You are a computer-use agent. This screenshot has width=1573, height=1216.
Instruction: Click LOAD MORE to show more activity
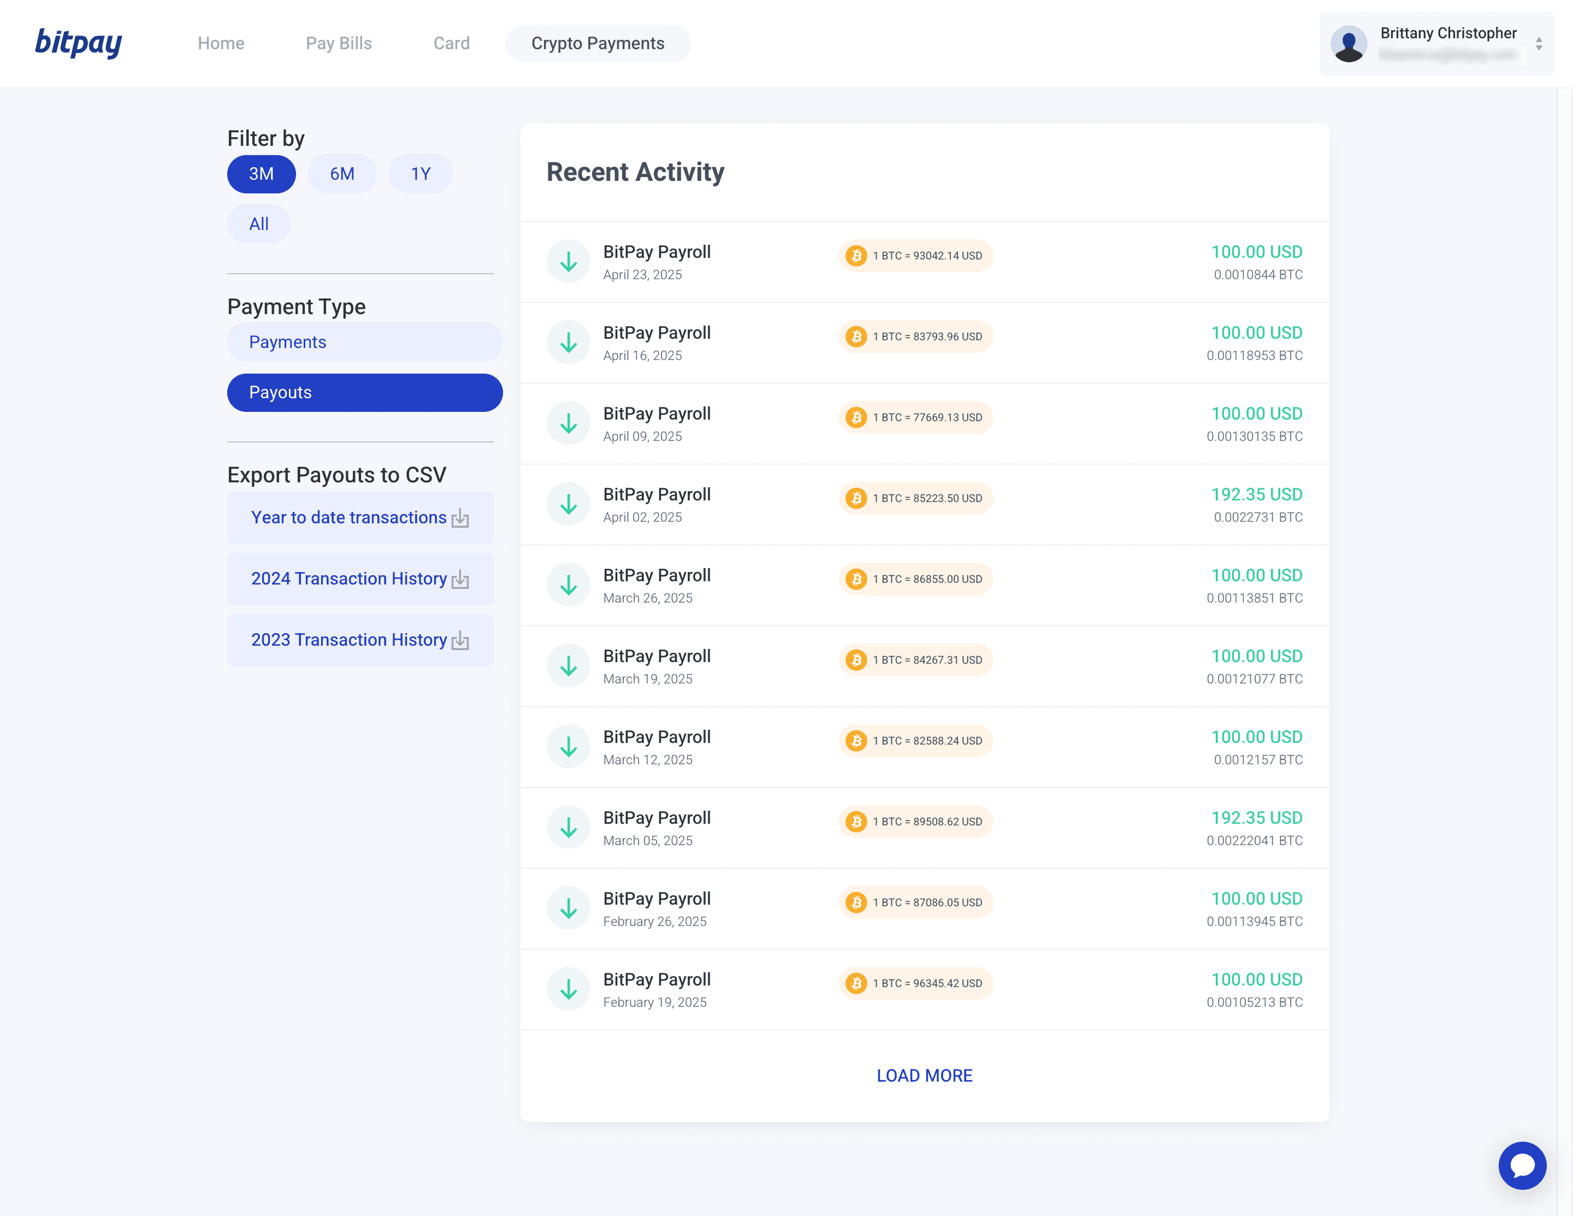click(924, 1076)
